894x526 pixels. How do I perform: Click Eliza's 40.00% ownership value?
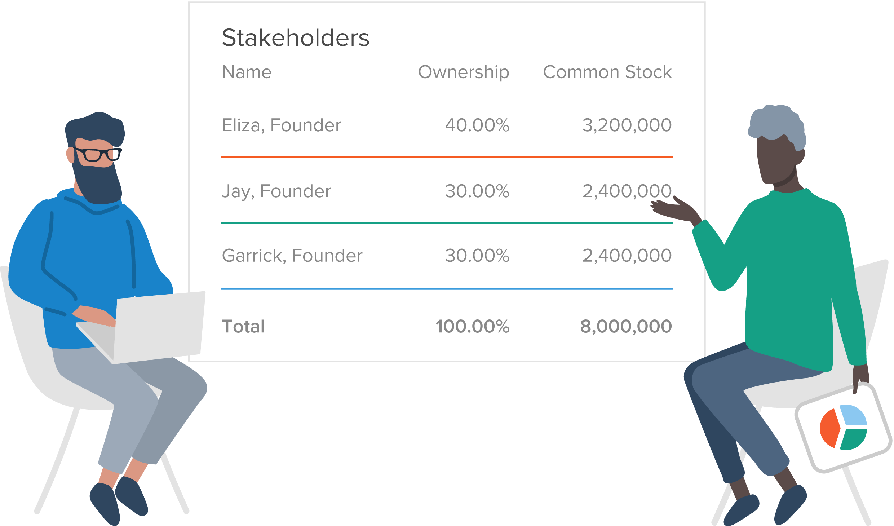point(477,125)
